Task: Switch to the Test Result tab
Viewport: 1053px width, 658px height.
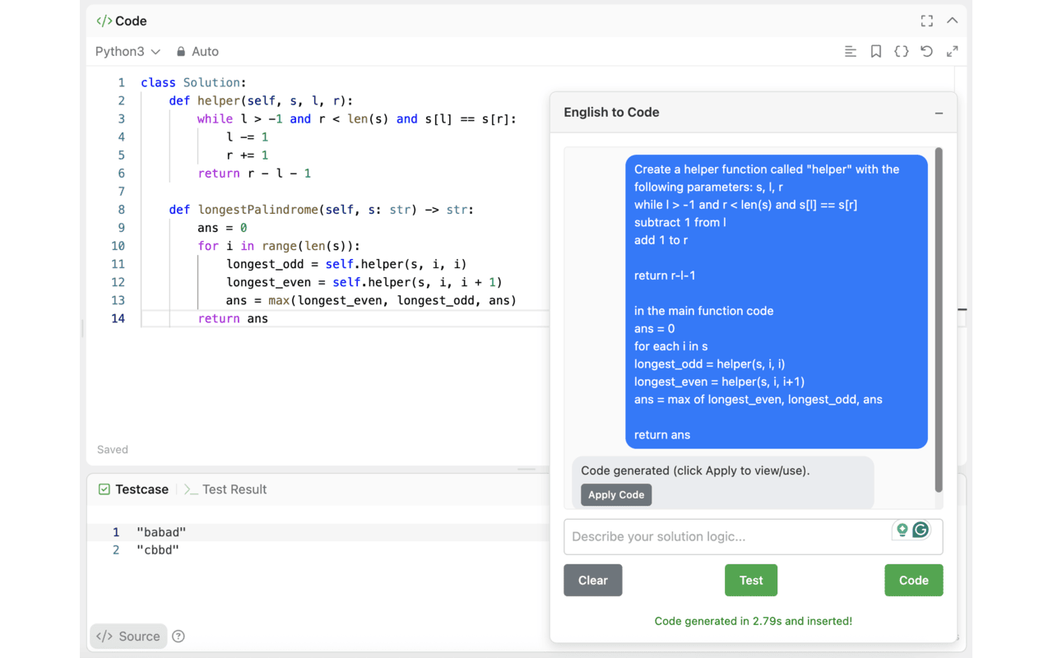Action: [225, 489]
